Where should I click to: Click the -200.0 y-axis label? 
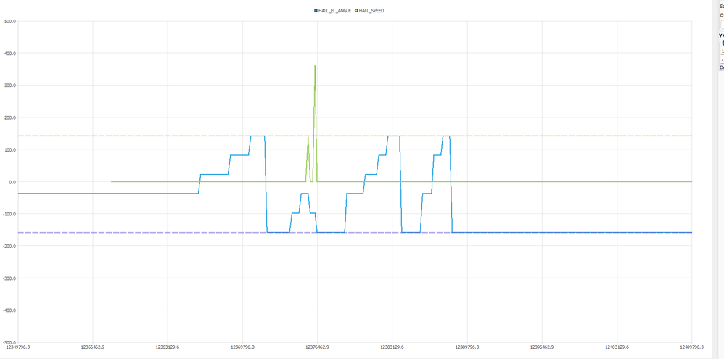[x=9, y=246]
